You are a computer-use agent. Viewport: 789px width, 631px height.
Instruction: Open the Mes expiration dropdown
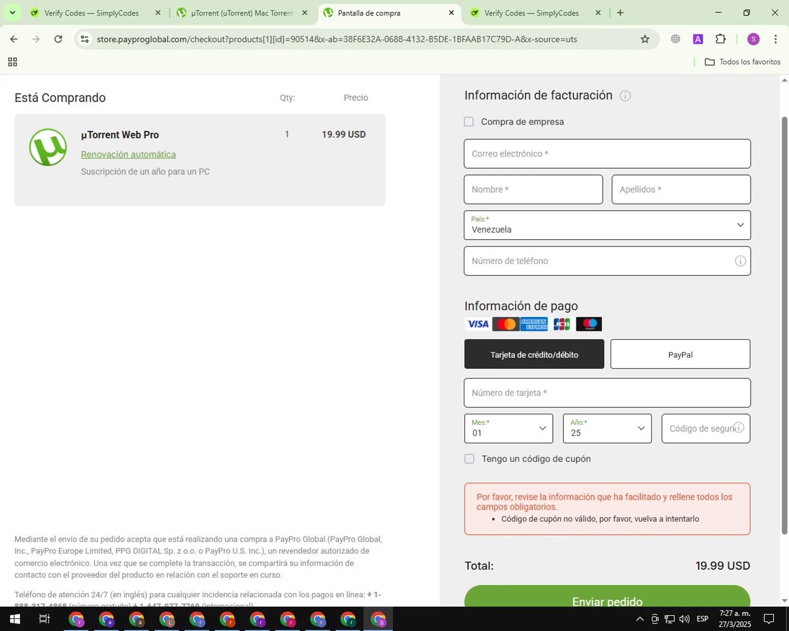coord(509,429)
